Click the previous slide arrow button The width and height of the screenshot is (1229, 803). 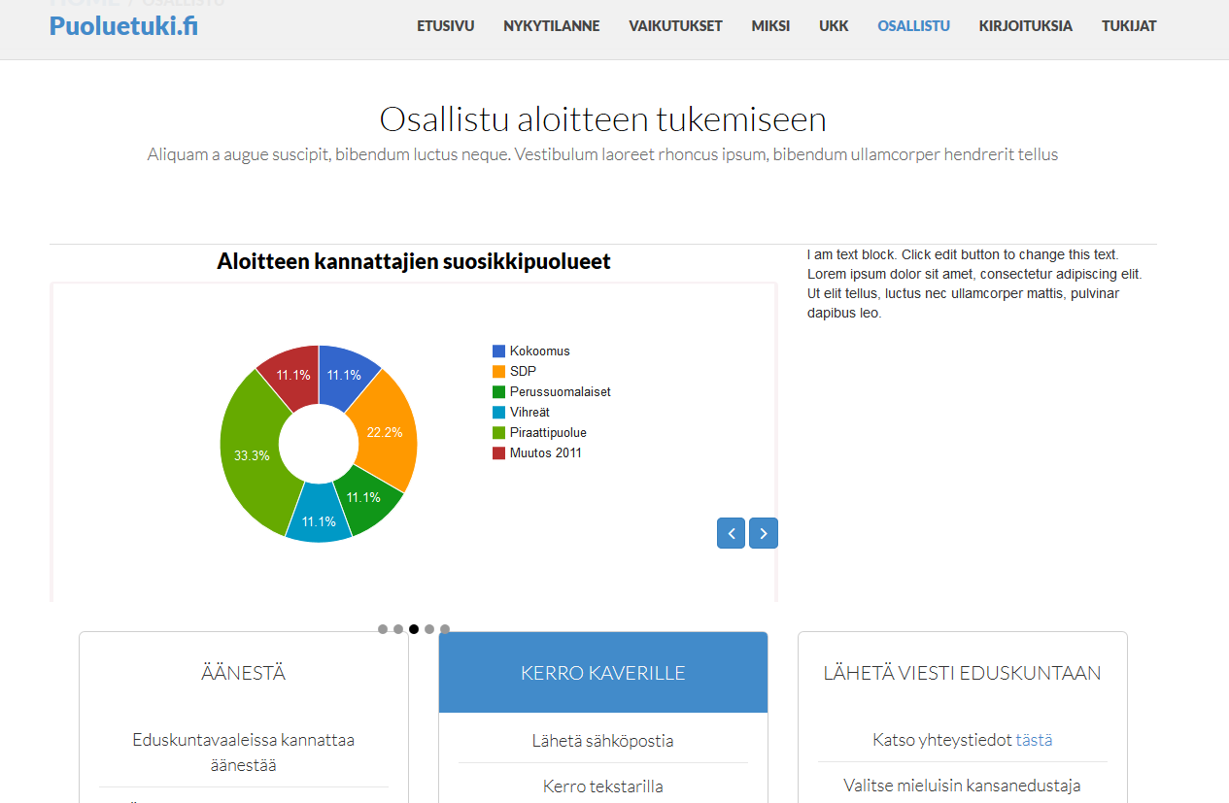731,533
